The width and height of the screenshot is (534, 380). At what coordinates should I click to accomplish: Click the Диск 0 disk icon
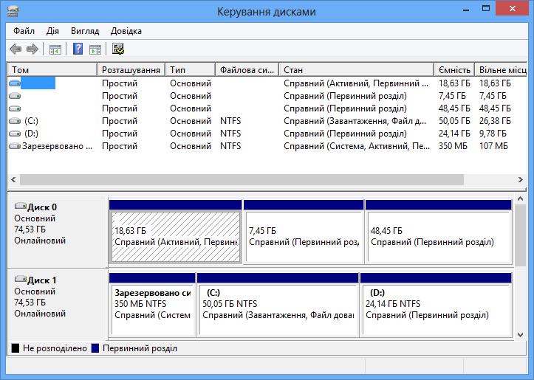[x=20, y=207]
